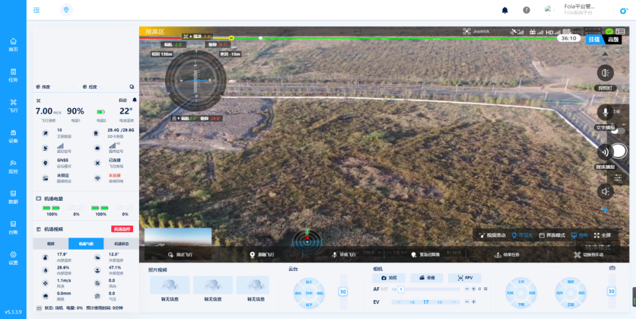Toggle the 控件 controls display
The height and width of the screenshot is (319, 636).
579,235
